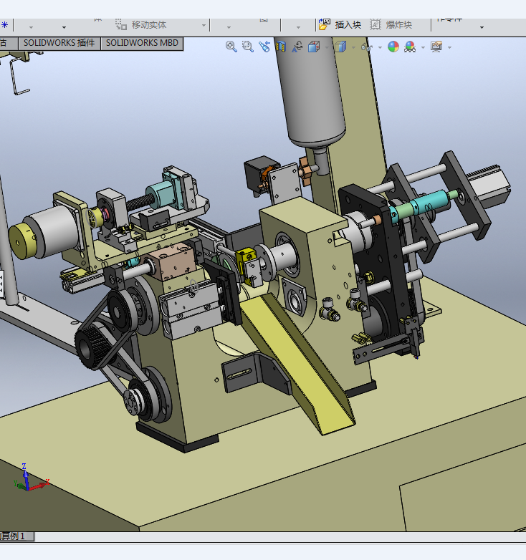Click the Zoom to Fit magnifier icon
The image size is (526, 560).
click(231, 47)
